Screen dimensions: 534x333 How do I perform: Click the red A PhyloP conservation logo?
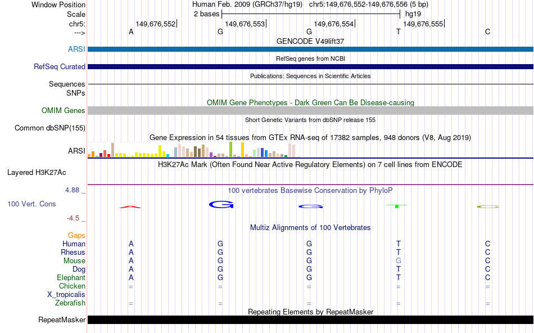(130, 207)
